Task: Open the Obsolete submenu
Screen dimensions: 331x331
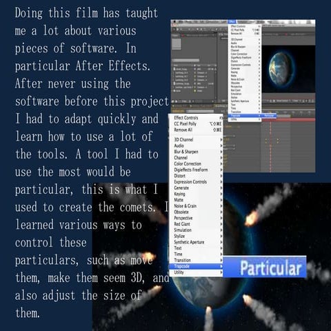Action: [196, 212]
